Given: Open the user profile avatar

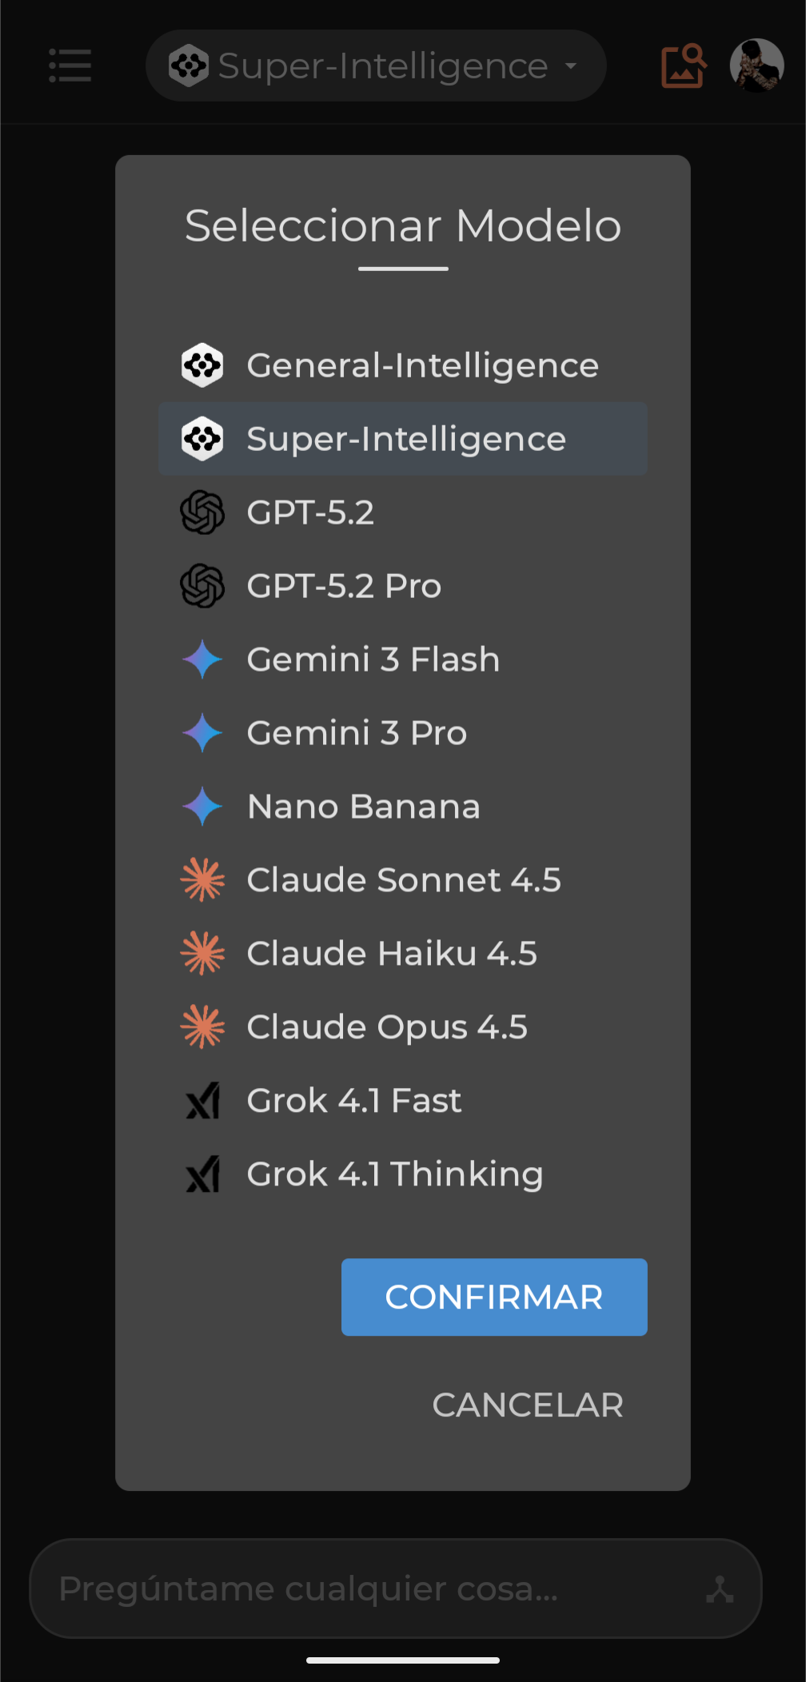Looking at the screenshot, I should [x=756, y=66].
